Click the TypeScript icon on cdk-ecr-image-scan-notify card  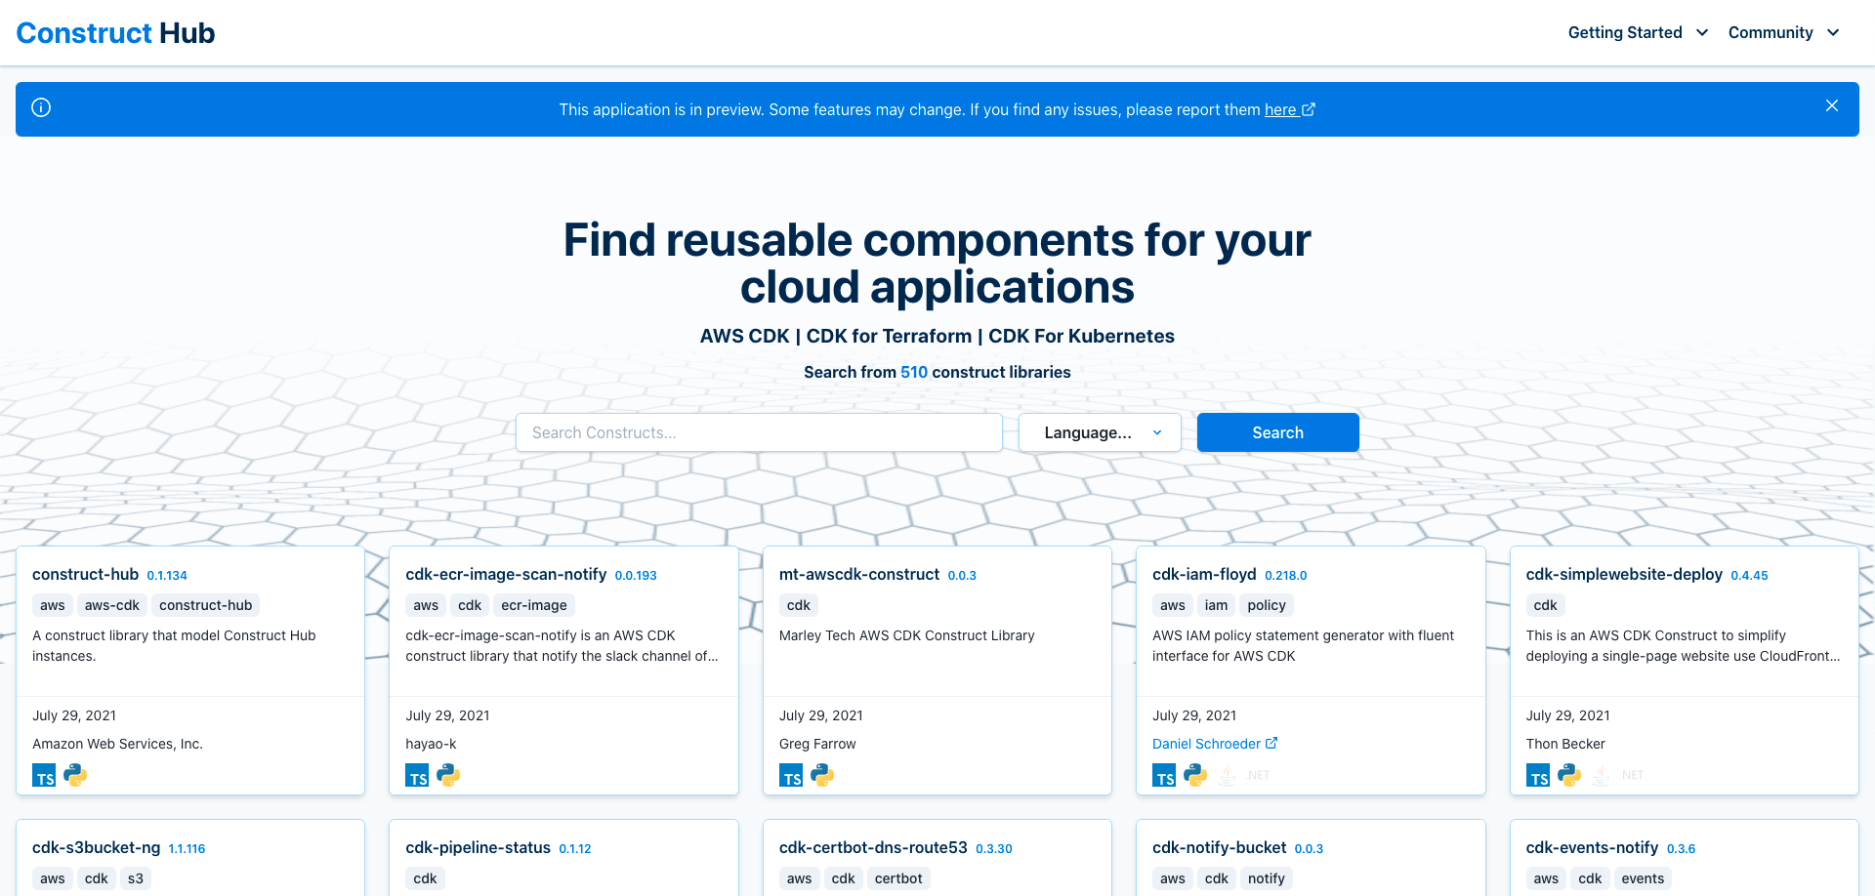417,776
